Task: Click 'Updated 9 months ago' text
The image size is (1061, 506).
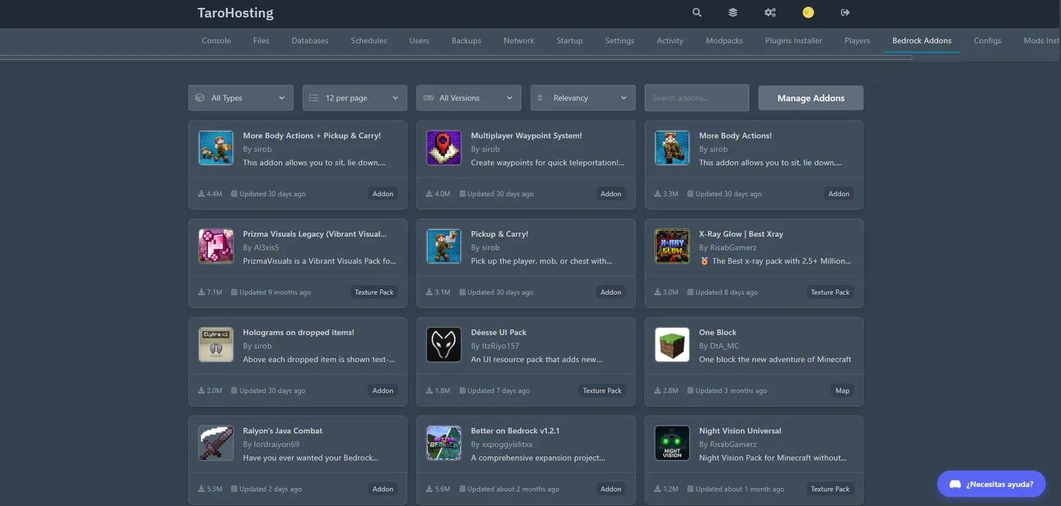Action: point(275,292)
